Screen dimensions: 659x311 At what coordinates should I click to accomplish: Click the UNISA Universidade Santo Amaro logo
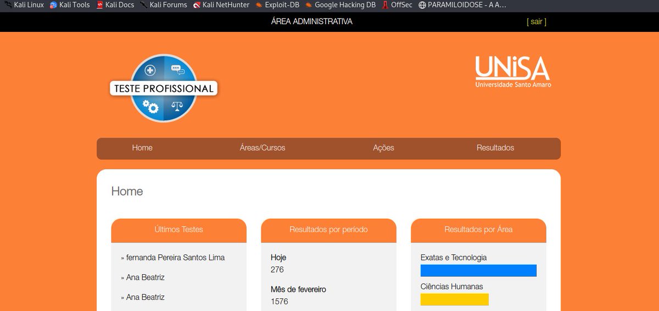coord(513,71)
